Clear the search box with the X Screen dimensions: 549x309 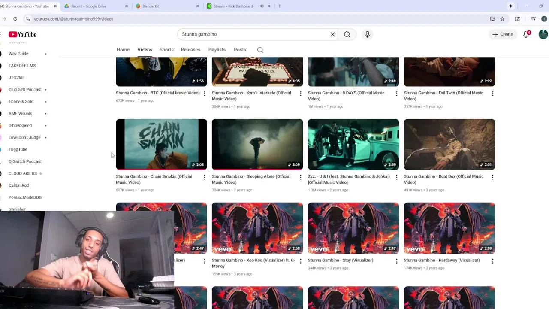[332, 34]
